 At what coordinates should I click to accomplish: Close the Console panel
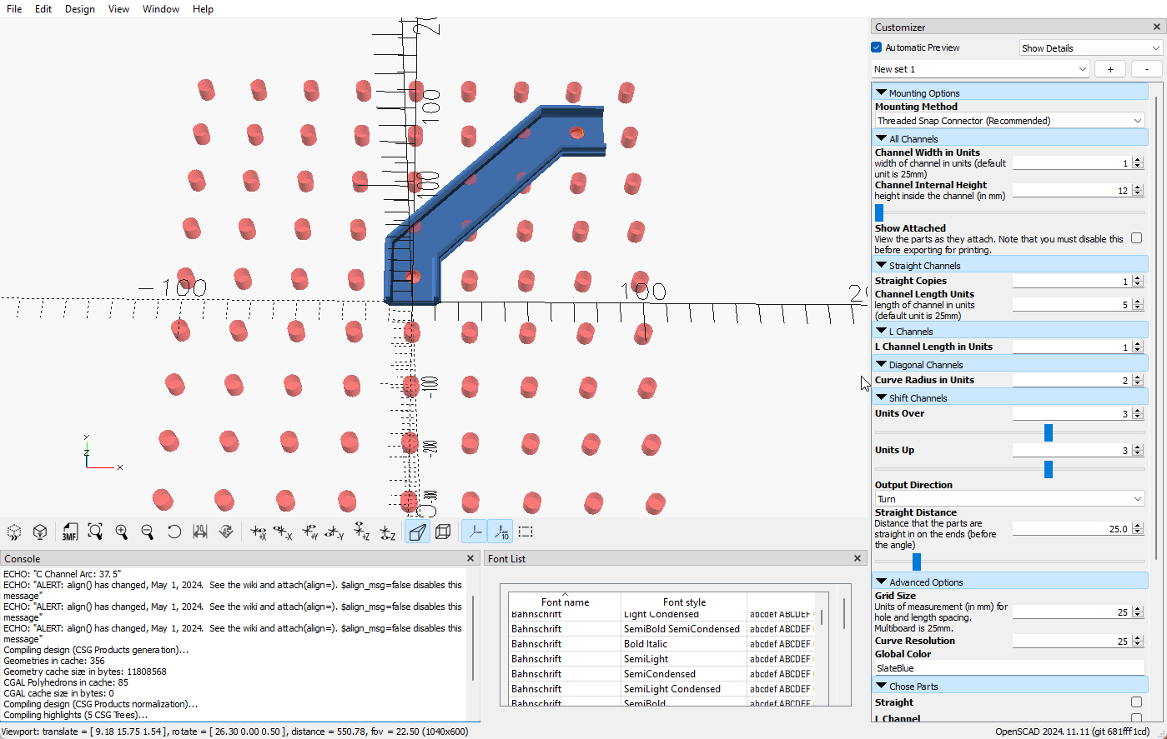coord(470,558)
